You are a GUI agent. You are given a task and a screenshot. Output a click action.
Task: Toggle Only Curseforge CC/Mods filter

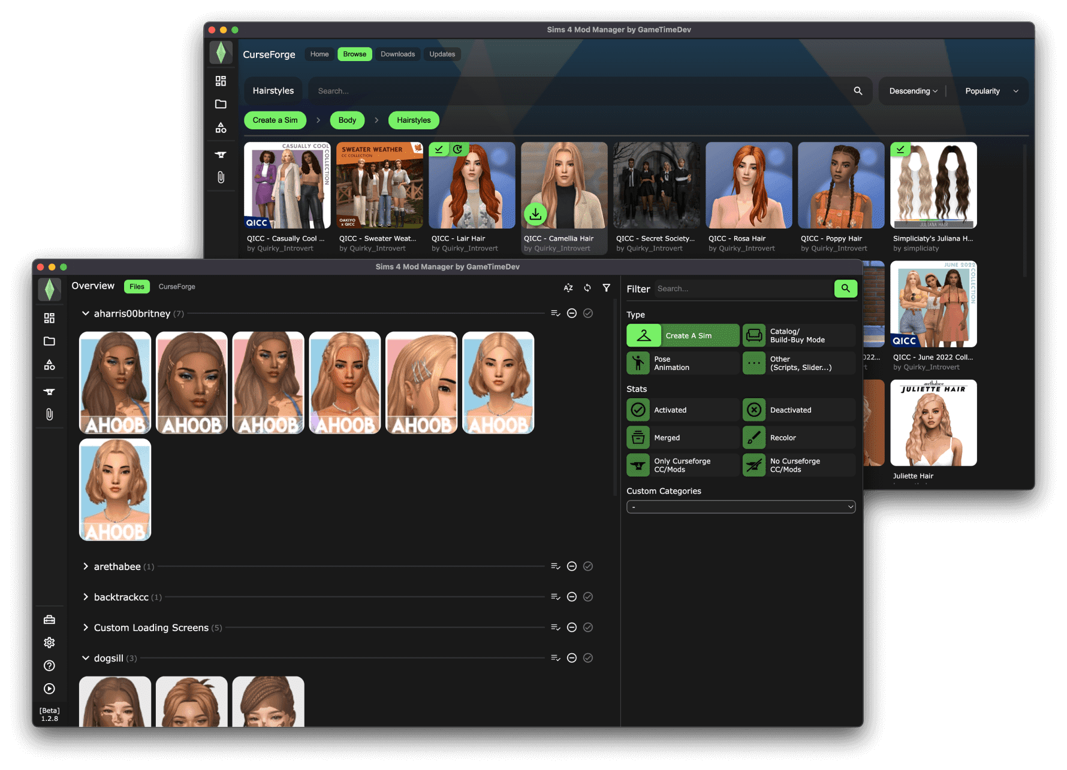pyautogui.click(x=683, y=465)
